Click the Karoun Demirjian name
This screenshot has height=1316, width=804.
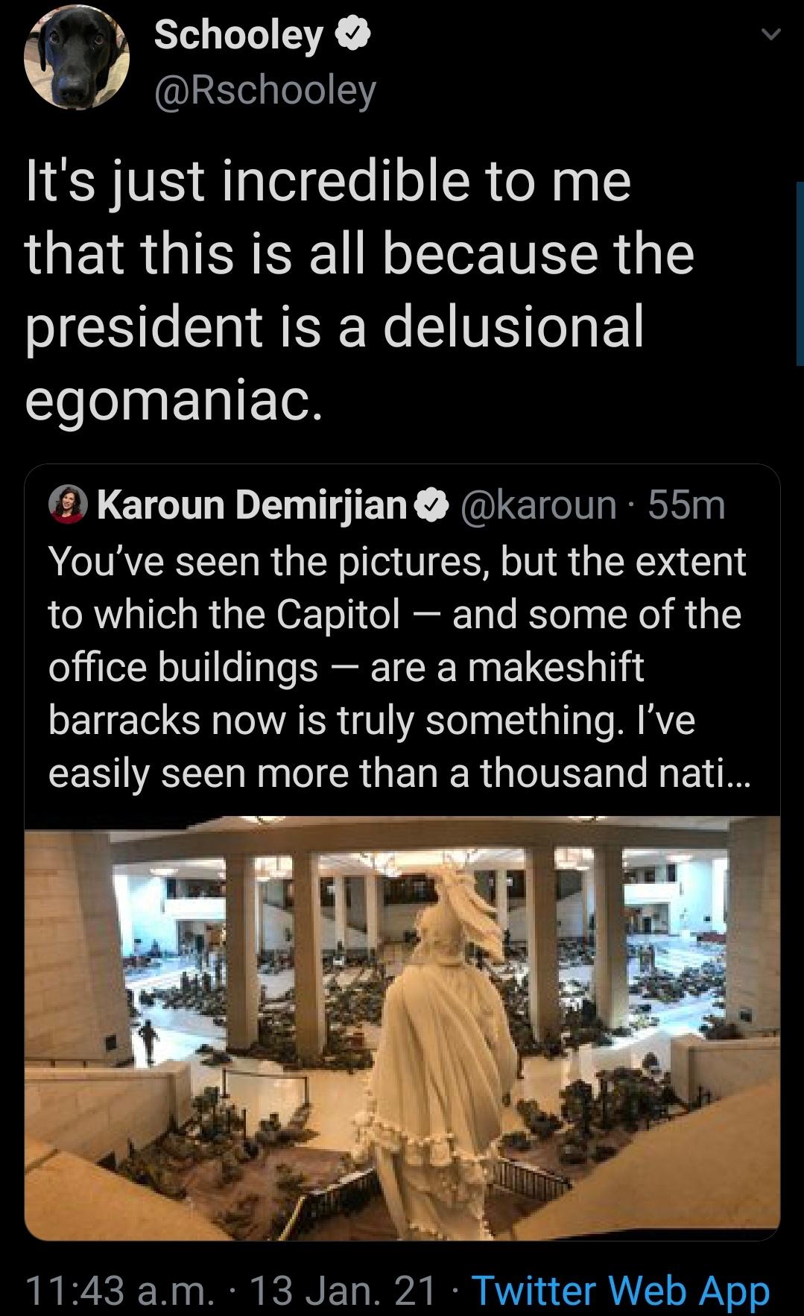click(250, 505)
